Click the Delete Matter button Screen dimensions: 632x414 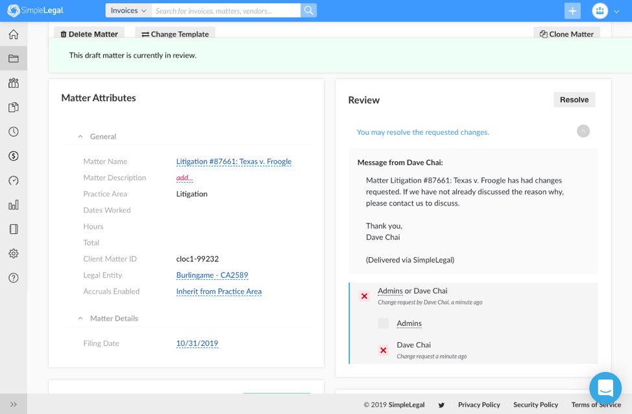[x=89, y=34]
